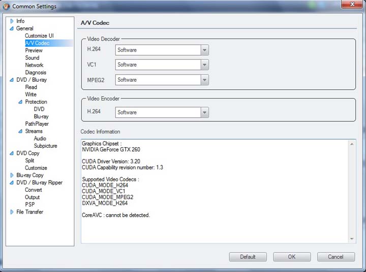The width and height of the screenshot is (366, 272).
Task: Collapse the General tree node
Action: [12, 28]
